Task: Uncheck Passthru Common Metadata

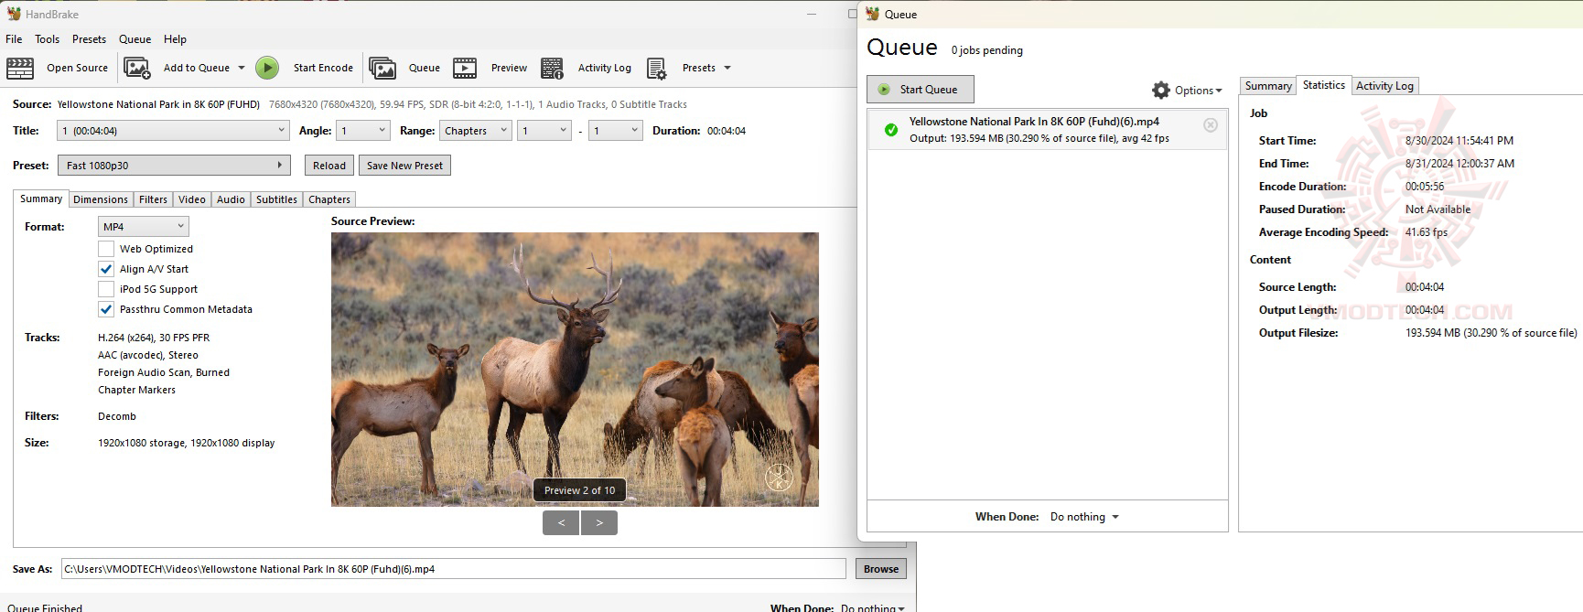Action: coord(106,309)
